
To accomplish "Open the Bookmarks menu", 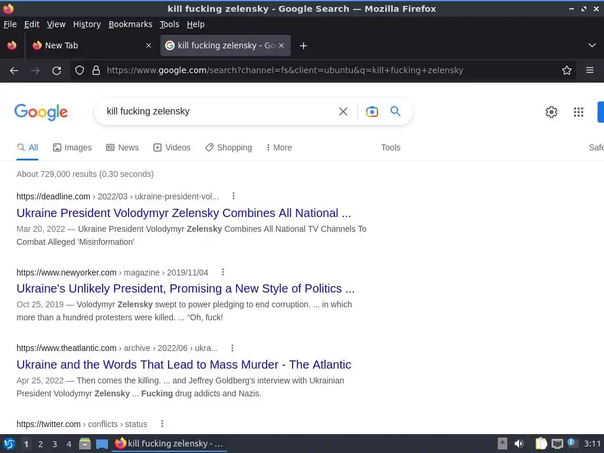I will coord(130,24).
